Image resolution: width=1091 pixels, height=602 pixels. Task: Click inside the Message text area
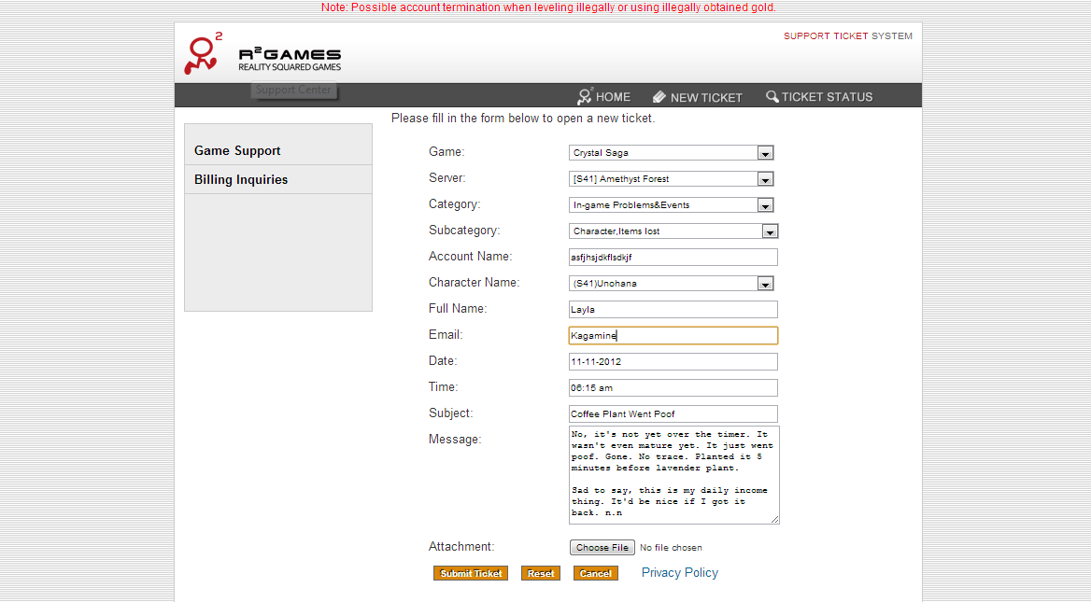(x=673, y=475)
